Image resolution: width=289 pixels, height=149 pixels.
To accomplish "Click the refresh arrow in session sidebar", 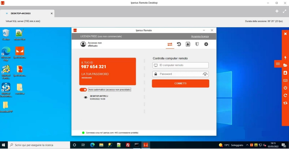I will [285, 95].
